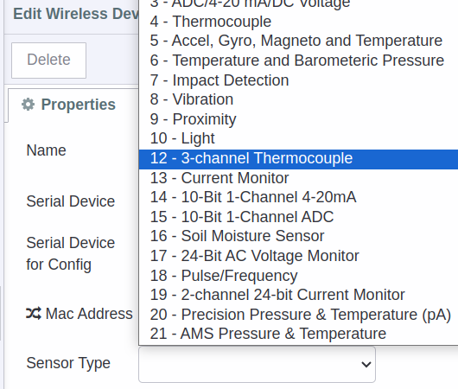Image resolution: width=458 pixels, height=389 pixels.
Task: Select 14 - 10-Bit 1-Channel 4-20mA
Action: 298,197
